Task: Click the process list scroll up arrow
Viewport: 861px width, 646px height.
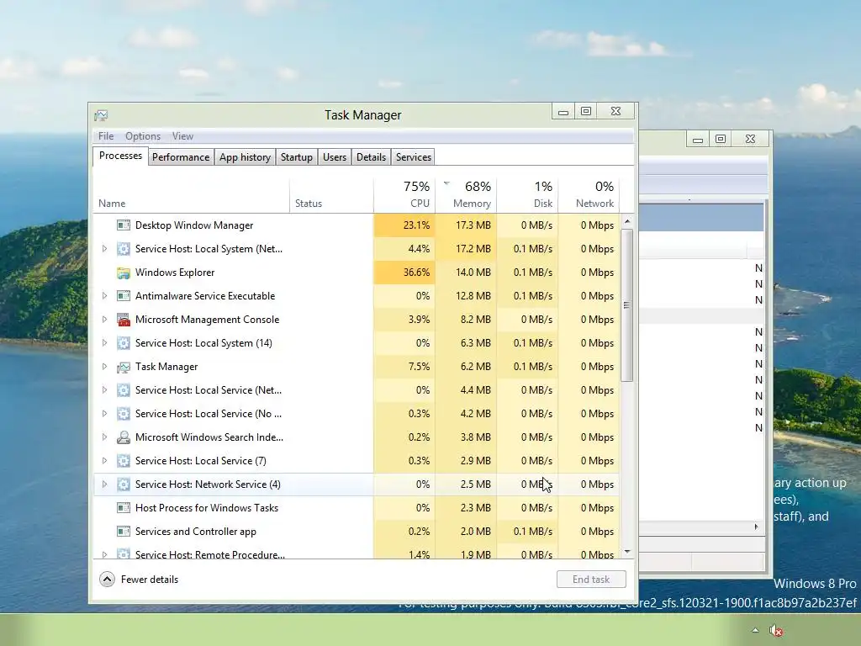Action: [x=627, y=221]
